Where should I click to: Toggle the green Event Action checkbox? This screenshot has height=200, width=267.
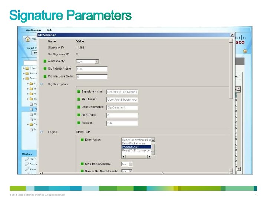82,140
